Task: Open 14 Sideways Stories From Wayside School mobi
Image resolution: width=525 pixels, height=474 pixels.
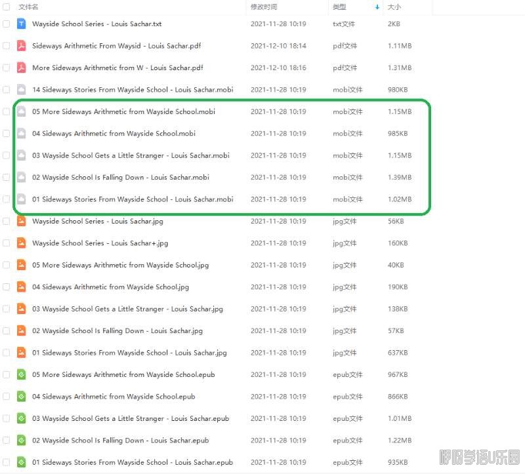Action: pyautogui.click(x=133, y=90)
